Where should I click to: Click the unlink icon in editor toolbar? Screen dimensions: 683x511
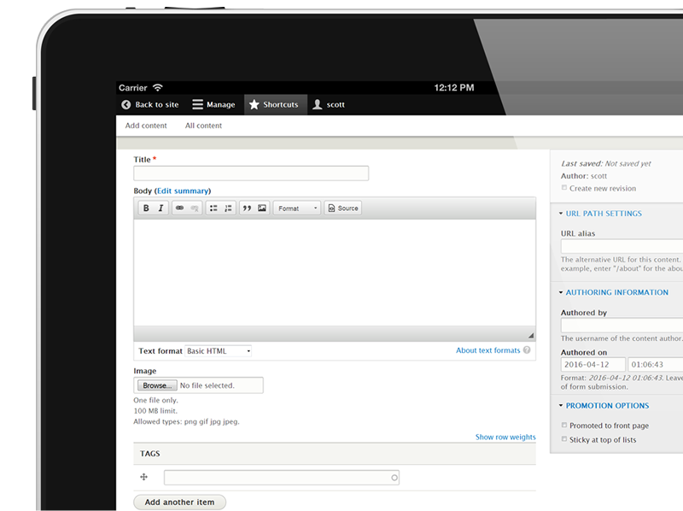[195, 208]
